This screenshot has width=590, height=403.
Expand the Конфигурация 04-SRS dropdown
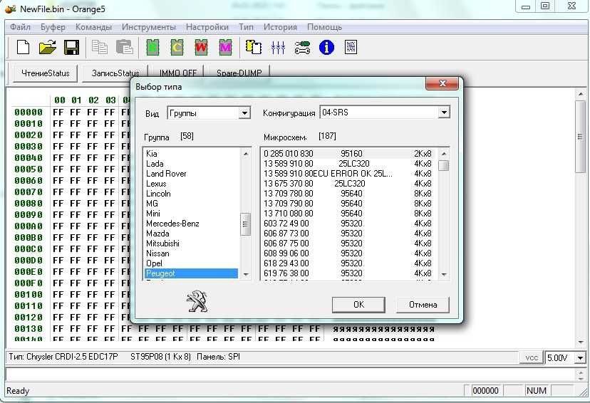pyautogui.click(x=444, y=112)
